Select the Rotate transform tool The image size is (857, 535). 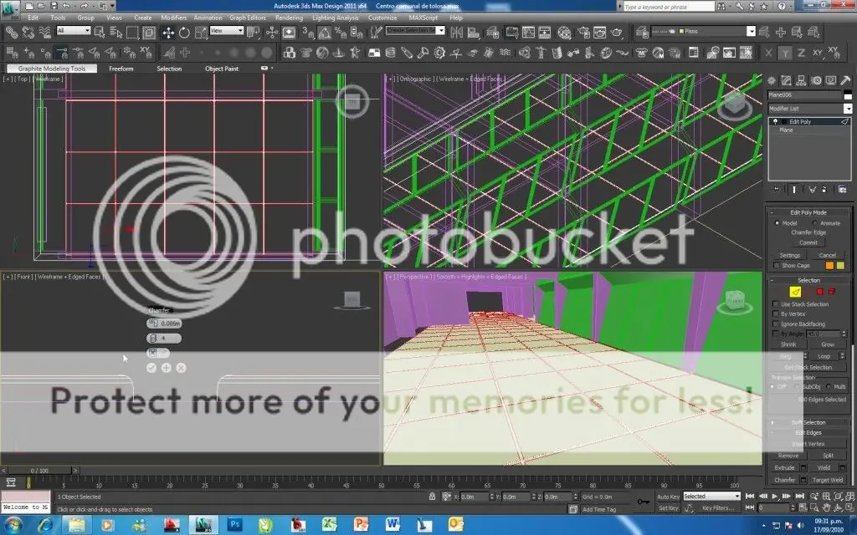point(183,33)
